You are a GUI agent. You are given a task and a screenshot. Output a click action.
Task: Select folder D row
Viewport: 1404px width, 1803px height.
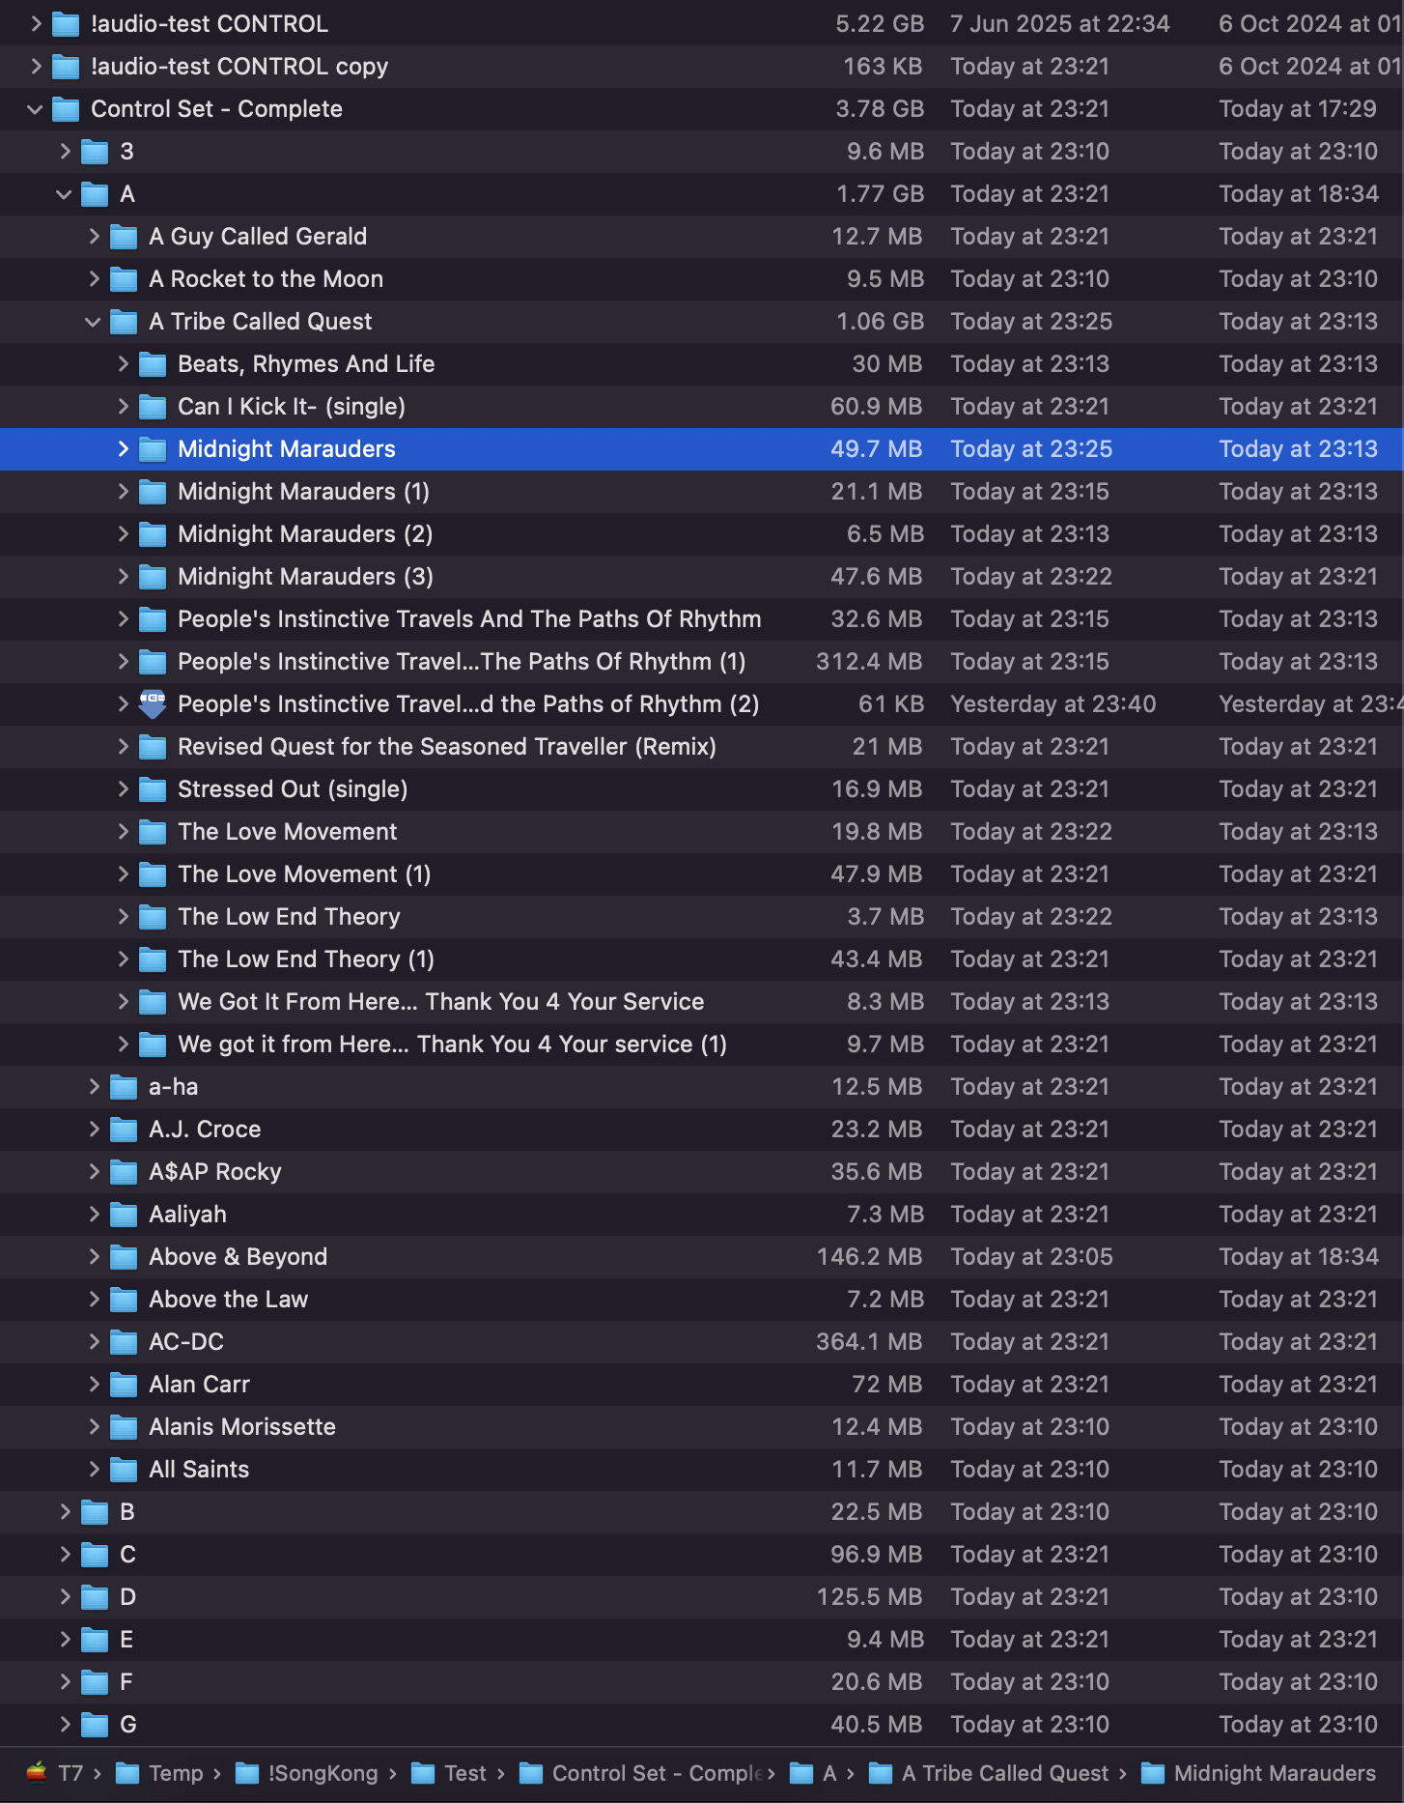[702, 1597]
